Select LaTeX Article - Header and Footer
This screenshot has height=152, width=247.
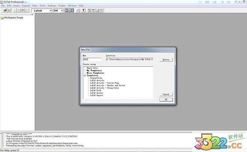pos(108,85)
